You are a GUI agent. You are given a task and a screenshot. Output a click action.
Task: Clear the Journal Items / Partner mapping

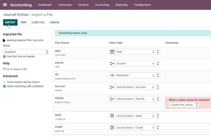[x=153, y=99]
